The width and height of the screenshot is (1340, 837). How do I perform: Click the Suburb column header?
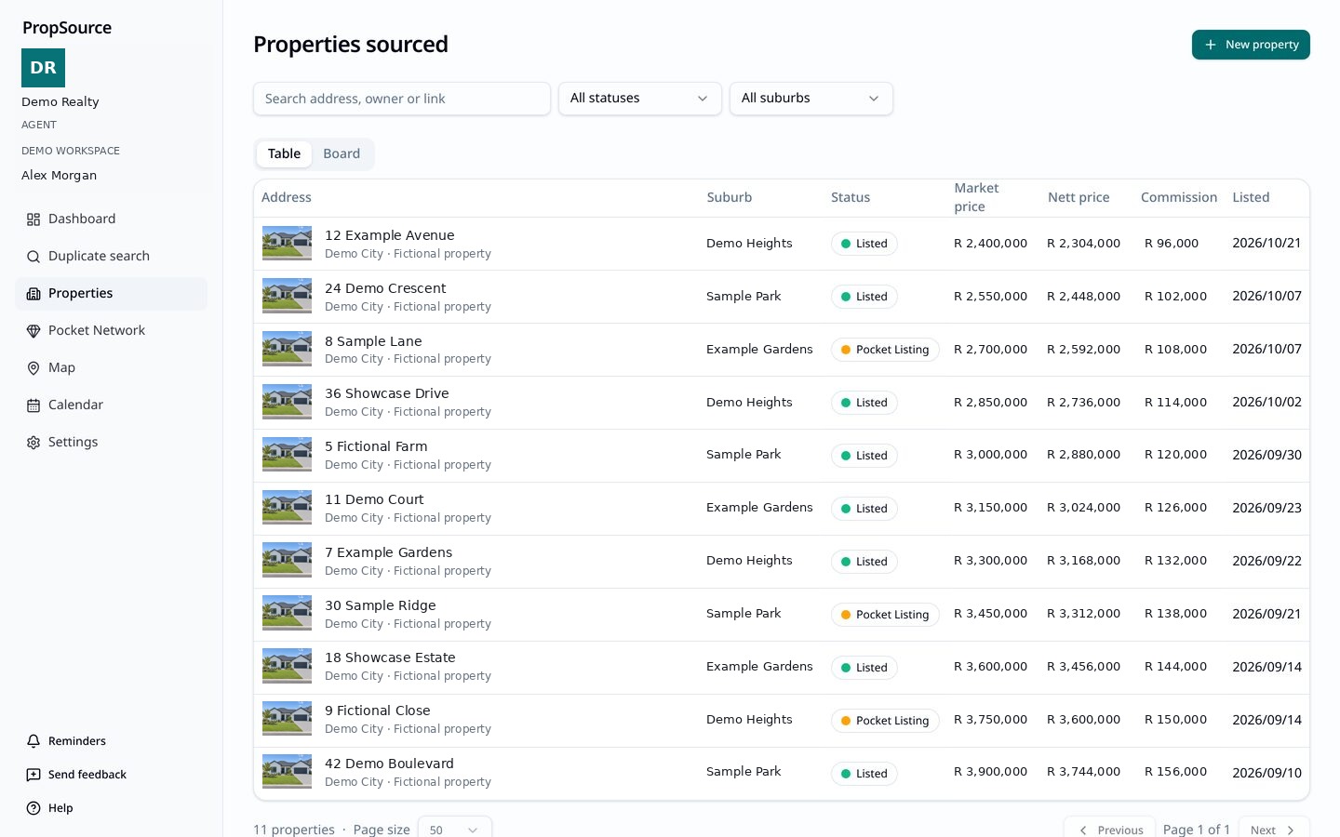pyautogui.click(x=730, y=198)
